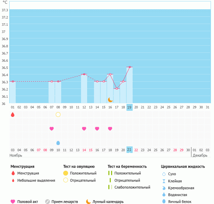Click the positive ovulation test legend icon

[66, 173]
